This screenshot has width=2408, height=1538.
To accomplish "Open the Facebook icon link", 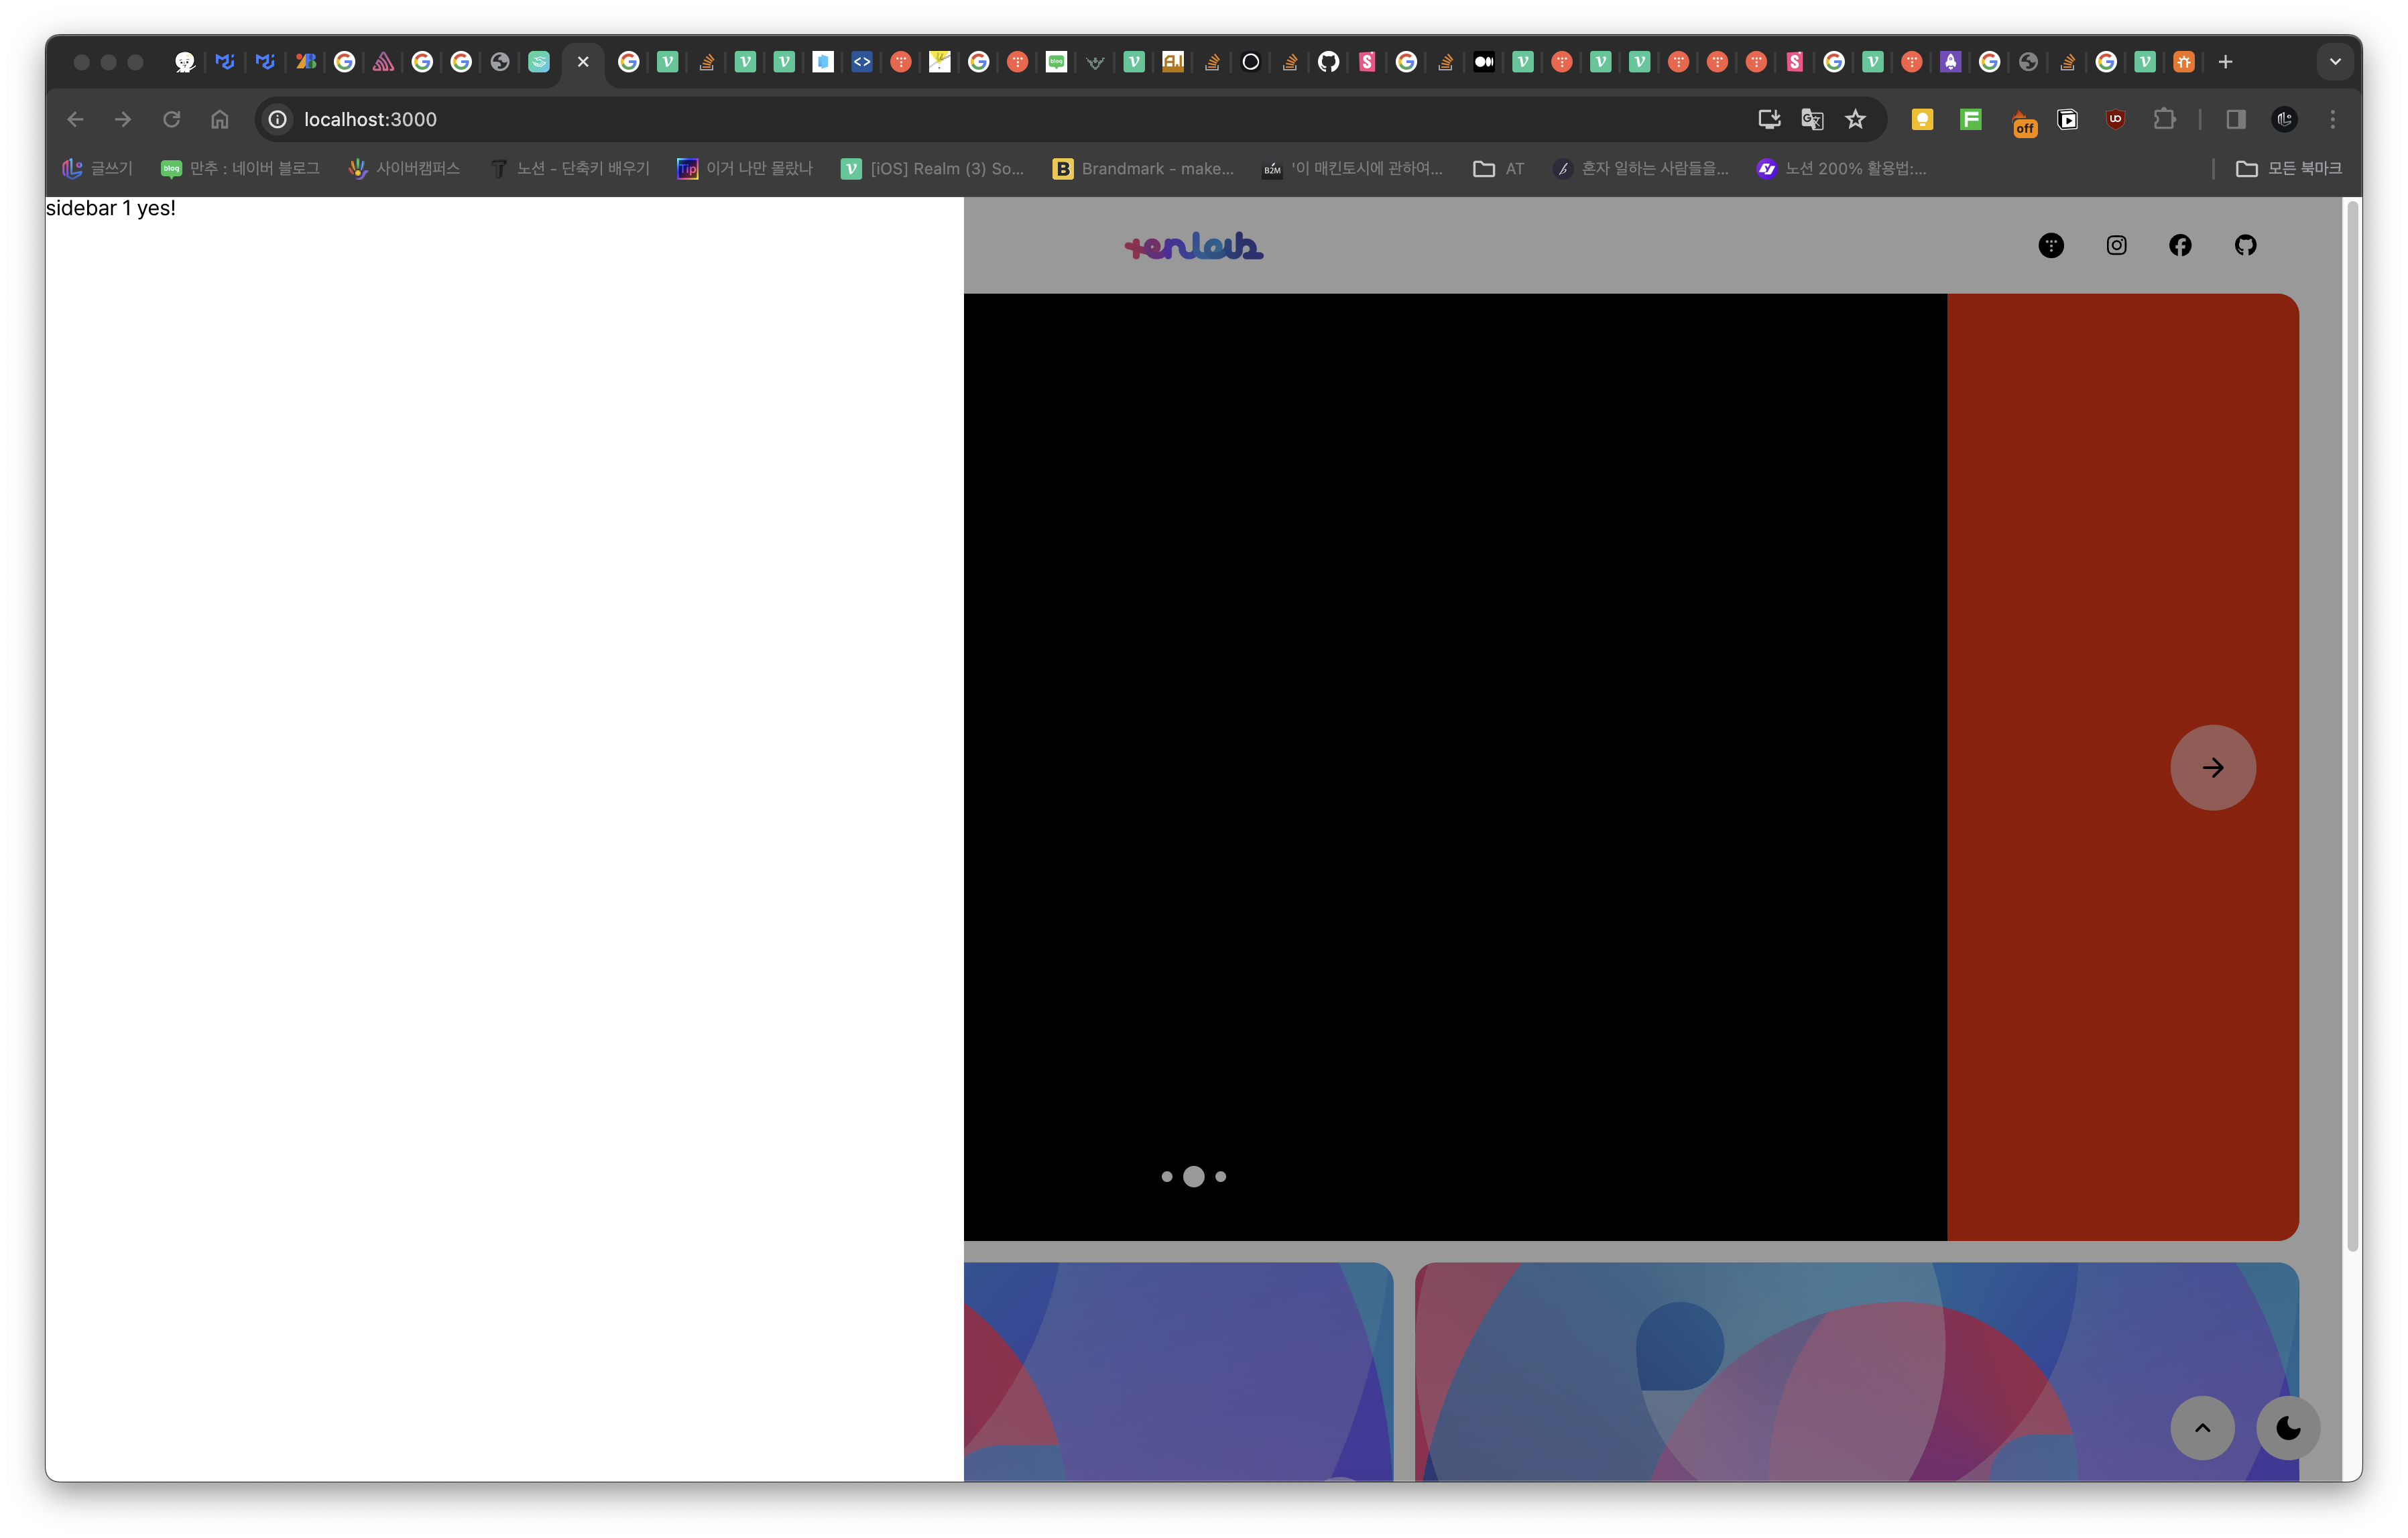I will point(2180,245).
